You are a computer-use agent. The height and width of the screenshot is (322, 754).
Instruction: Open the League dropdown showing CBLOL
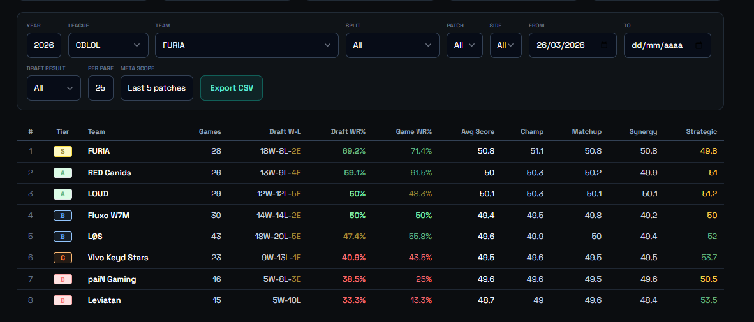108,45
